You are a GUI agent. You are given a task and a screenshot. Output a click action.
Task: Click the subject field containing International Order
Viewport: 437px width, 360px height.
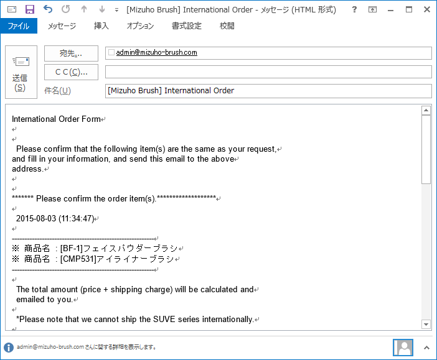pyautogui.click(x=268, y=91)
